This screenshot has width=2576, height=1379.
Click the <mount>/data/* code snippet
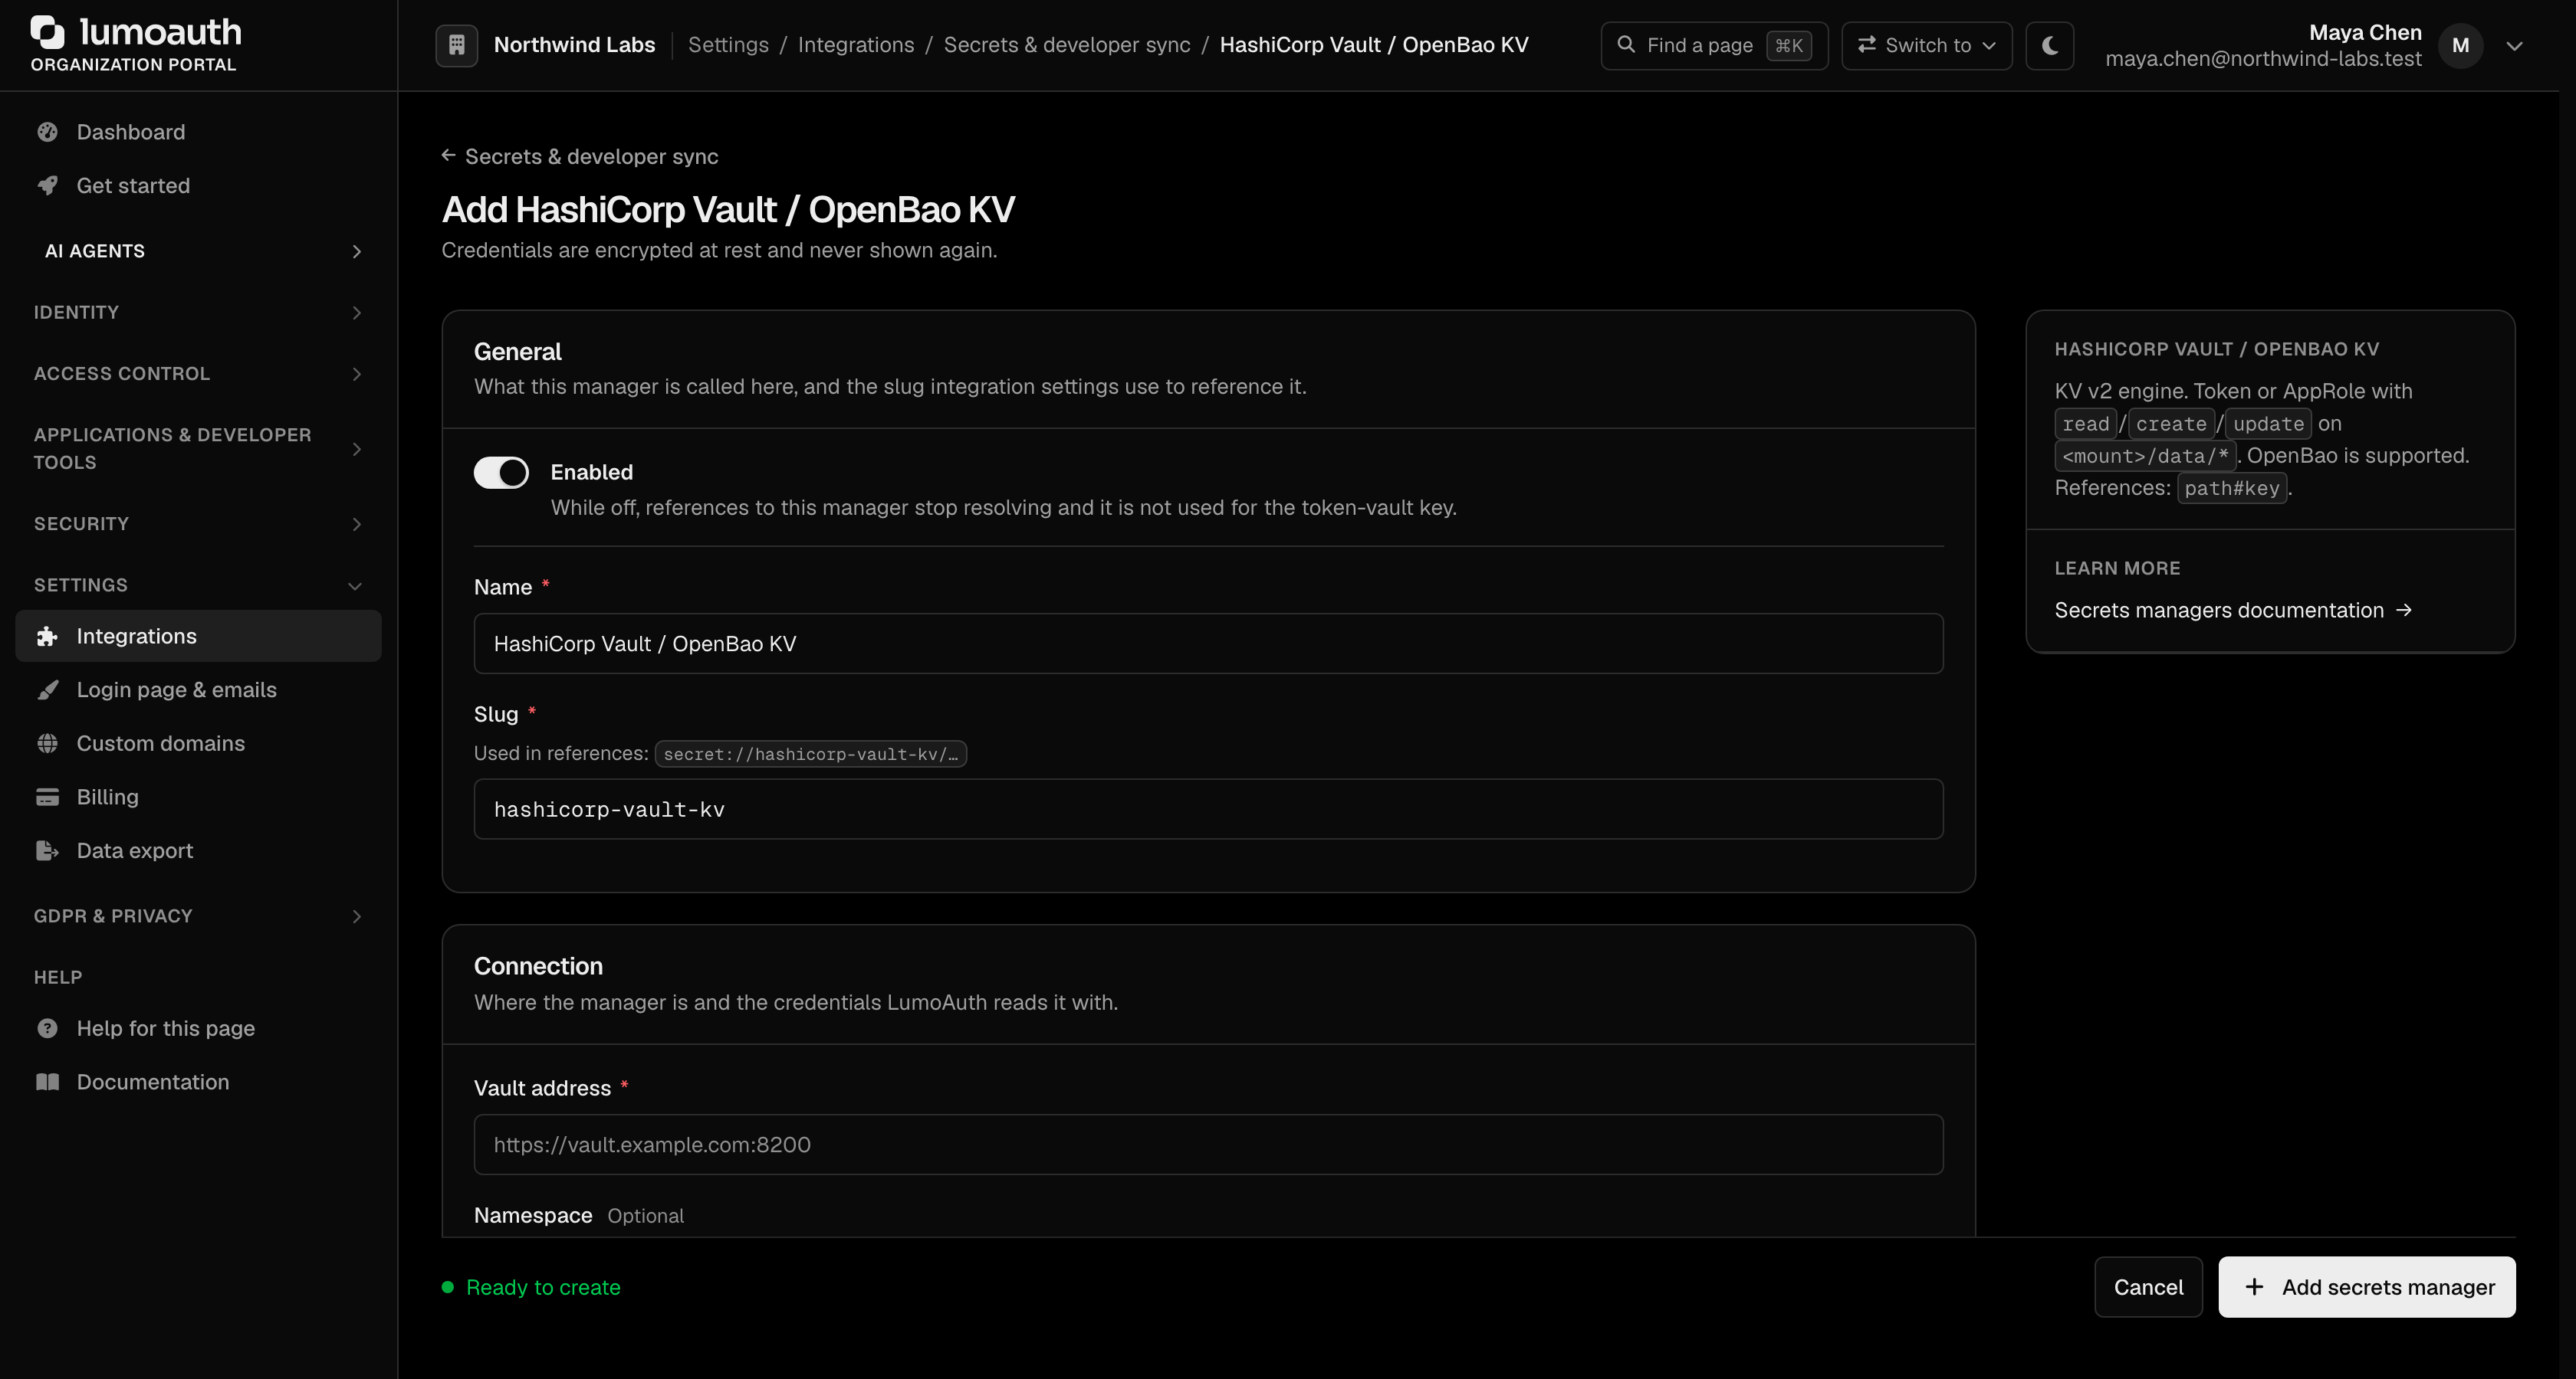click(x=2145, y=456)
